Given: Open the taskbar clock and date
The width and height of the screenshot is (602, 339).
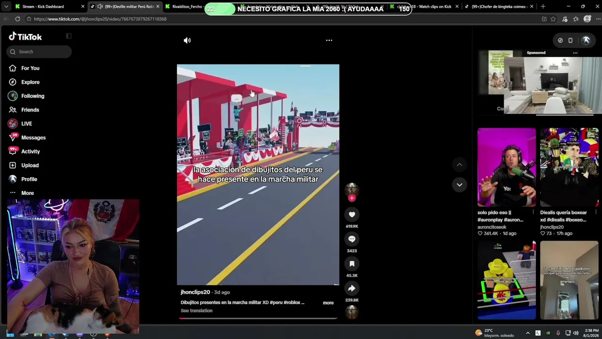Looking at the screenshot, I should (x=592, y=333).
